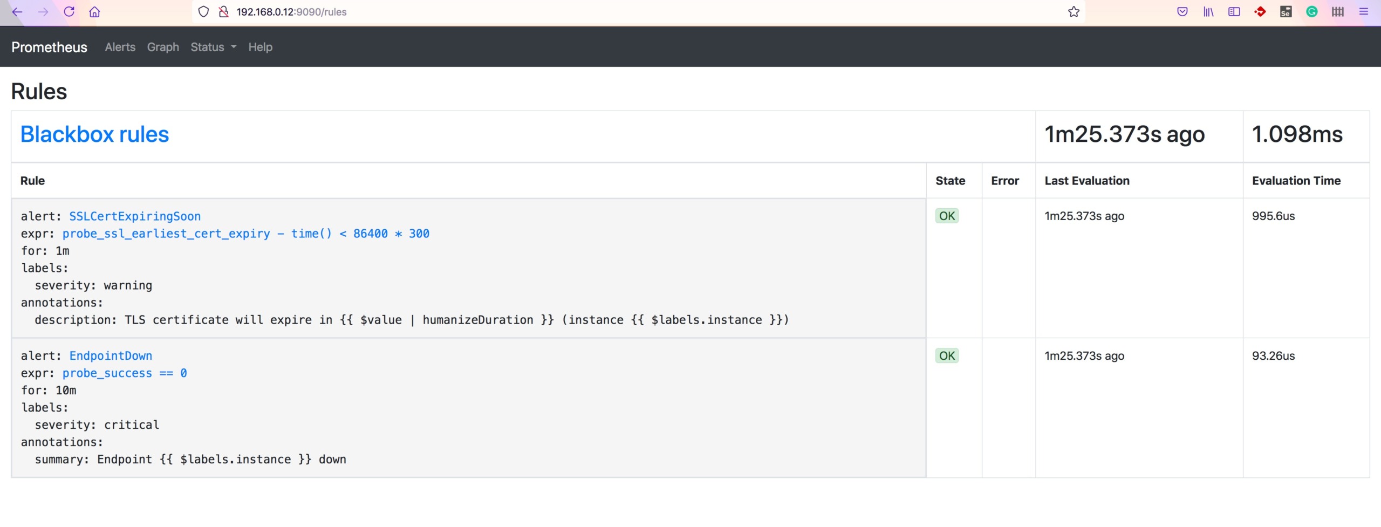Select the group's large 1m25.373s ago text
The image size is (1381, 527).
tap(1124, 134)
